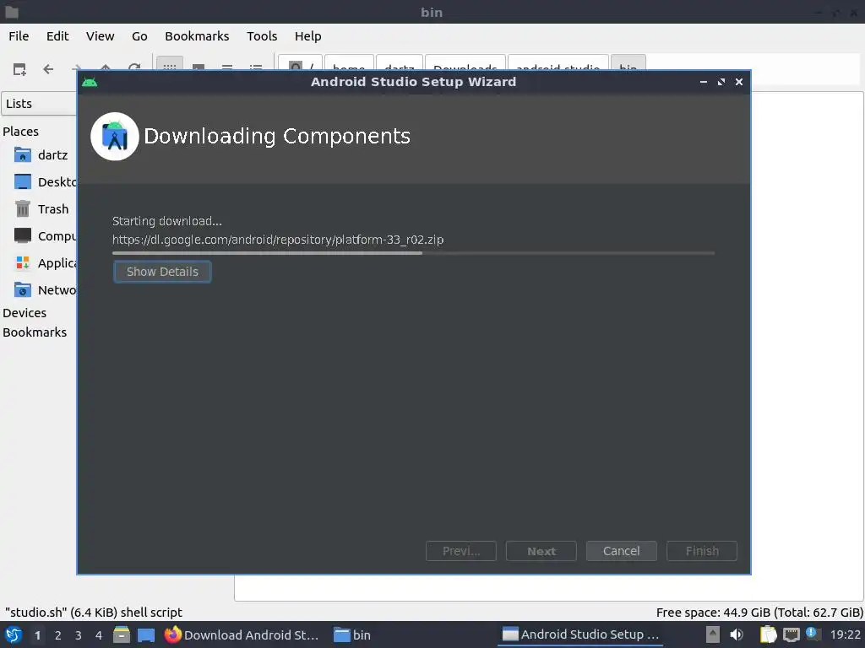Click the Network folder icon

pos(23,289)
